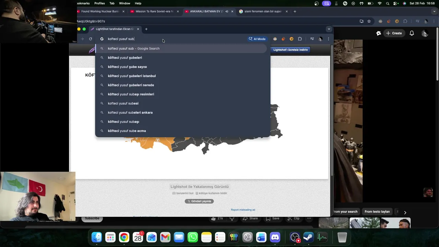Image resolution: width=439 pixels, height=247 pixels.
Task: Open the Help menu in the menu bar
Action: pos(138,3)
